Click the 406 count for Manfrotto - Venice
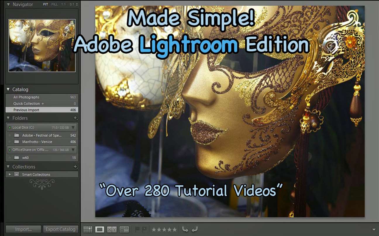 (73, 142)
